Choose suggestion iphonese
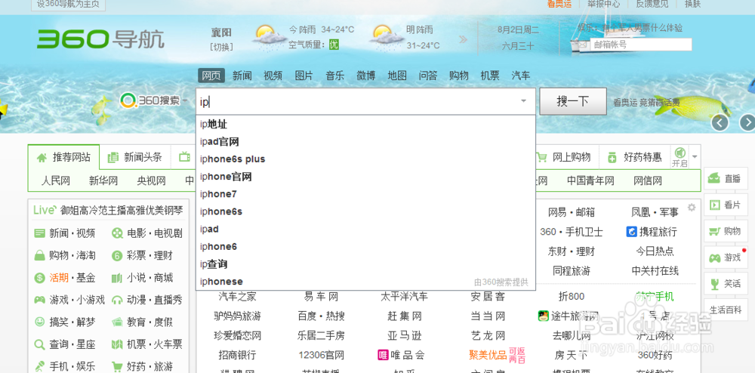This screenshot has width=755, height=373. pos(366,282)
